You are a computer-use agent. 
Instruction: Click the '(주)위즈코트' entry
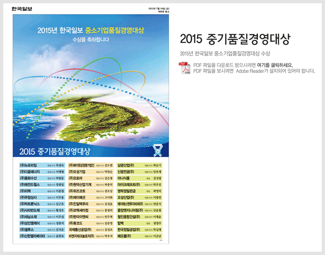coord(91,191)
